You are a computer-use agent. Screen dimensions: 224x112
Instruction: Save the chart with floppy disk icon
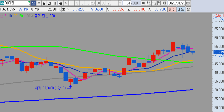click(x=159, y=3)
